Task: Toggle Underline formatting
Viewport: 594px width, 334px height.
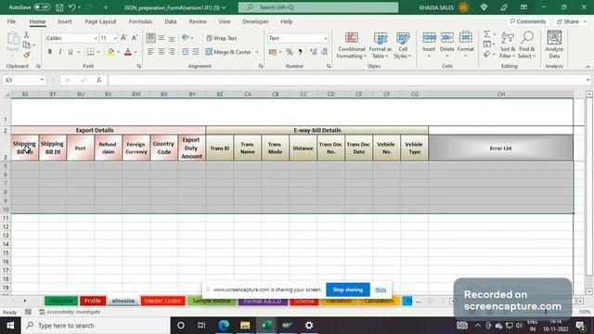Action: point(71,52)
